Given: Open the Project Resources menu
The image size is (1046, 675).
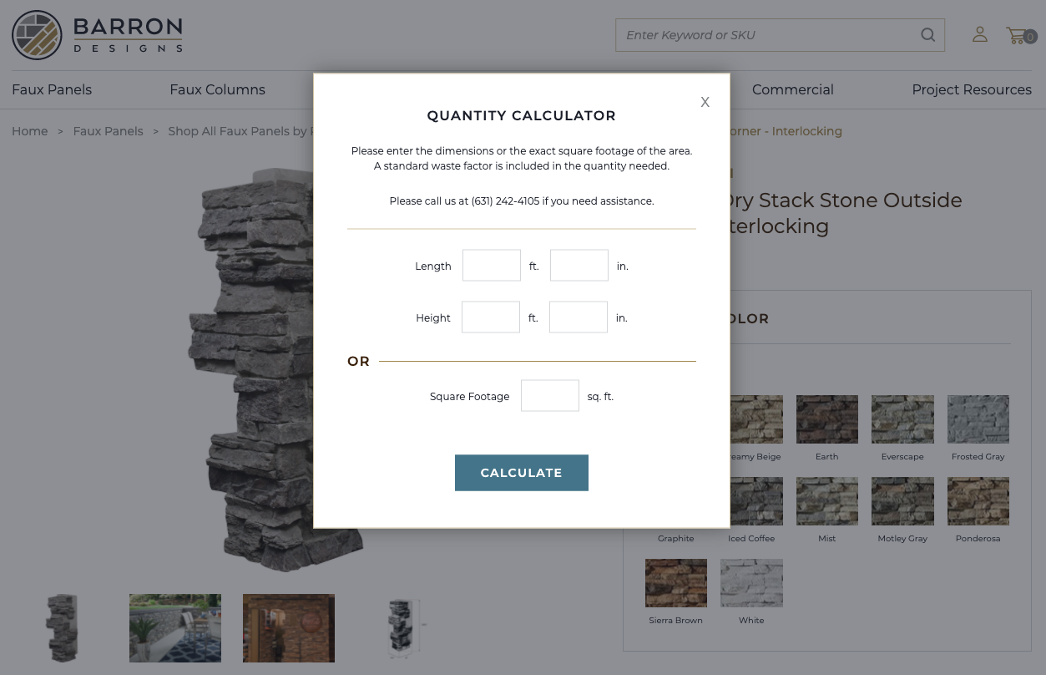Looking at the screenshot, I should [x=972, y=89].
